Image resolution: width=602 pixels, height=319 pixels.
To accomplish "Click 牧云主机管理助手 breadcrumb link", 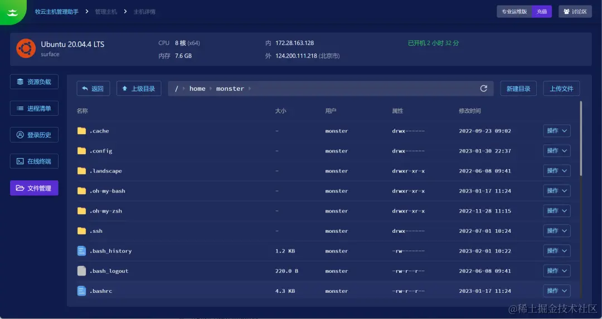I will (x=57, y=12).
